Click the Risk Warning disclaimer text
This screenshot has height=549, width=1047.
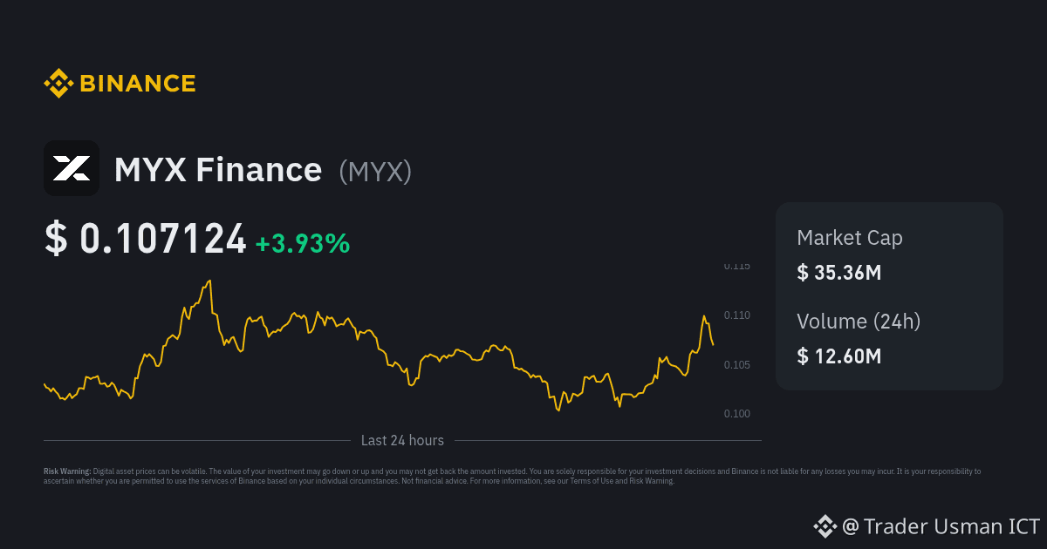pos(512,476)
